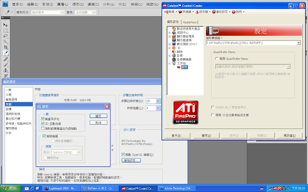Click the 數位面板 (DVI) 1 monitor icon
The height and width of the screenshot is (192, 308).
tap(174, 44)
